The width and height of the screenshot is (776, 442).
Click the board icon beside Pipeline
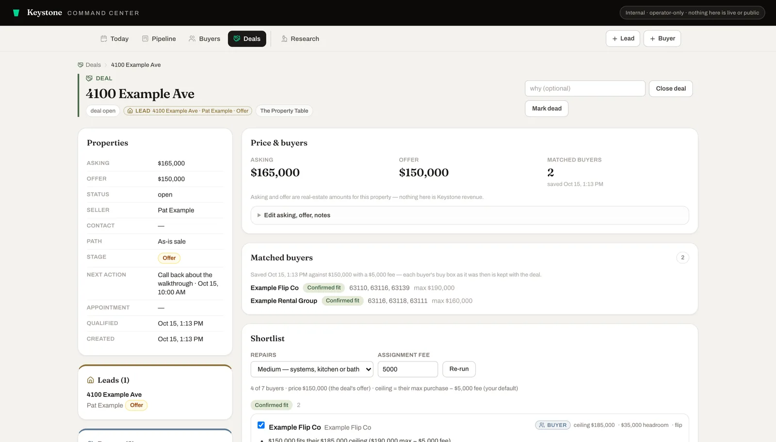pos(145,38)
